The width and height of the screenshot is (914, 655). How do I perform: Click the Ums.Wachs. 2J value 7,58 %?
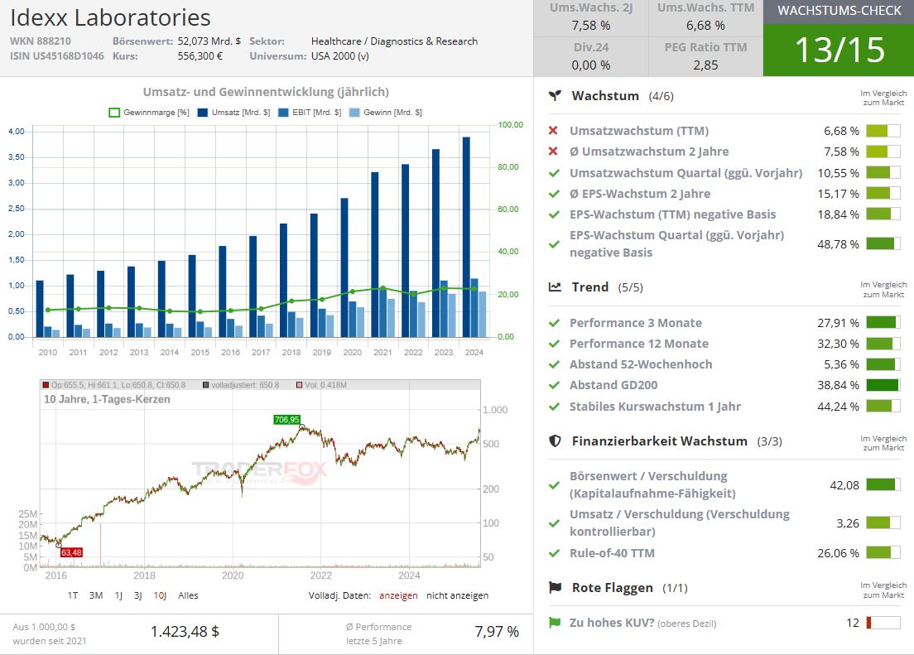coord(591,26)
